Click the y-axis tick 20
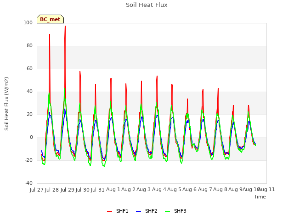Viewport: 294px width, 220px height. 29,114
